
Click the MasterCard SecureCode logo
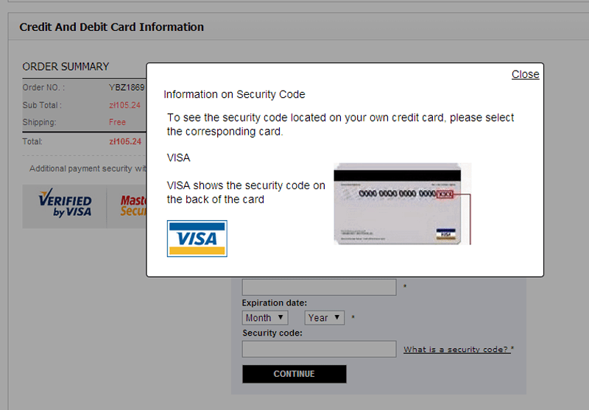tap(133, 206)
